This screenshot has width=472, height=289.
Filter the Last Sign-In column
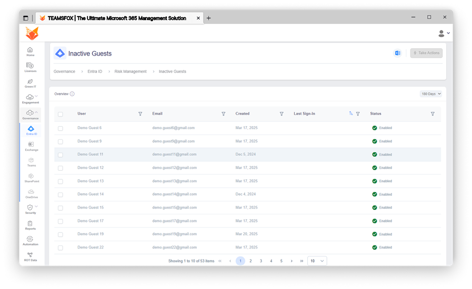point(358,114)
